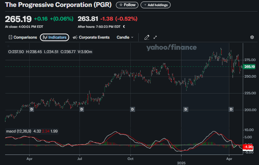The width and height of the screenshot is (259, 165).
Task: Click the dividend marker near April 2024
Action: [32, 109]
